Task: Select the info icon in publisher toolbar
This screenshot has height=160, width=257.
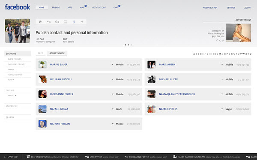Action: pyautogui.click(x=74, y=22)
